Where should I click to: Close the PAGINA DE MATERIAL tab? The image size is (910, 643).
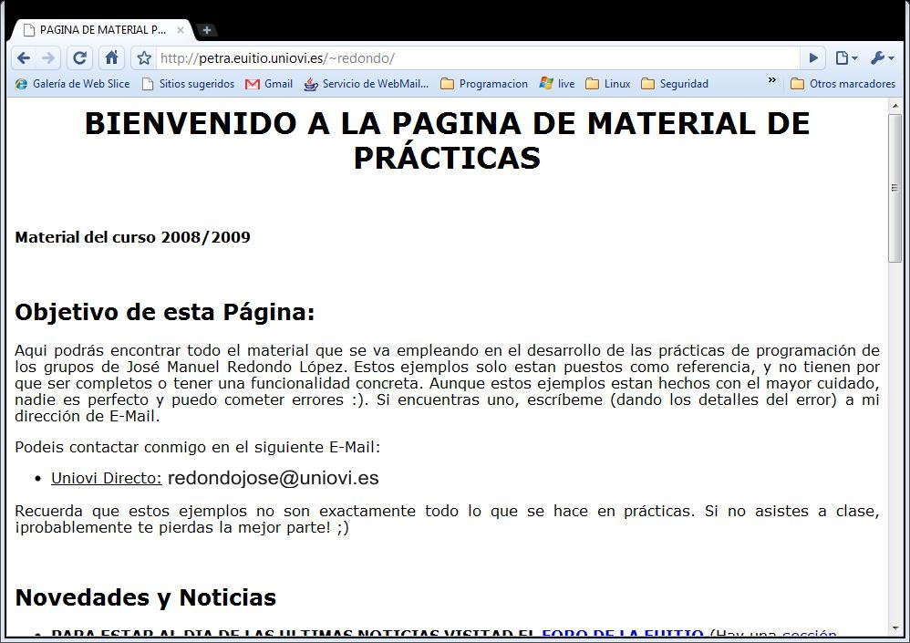(x=181, y=30)
